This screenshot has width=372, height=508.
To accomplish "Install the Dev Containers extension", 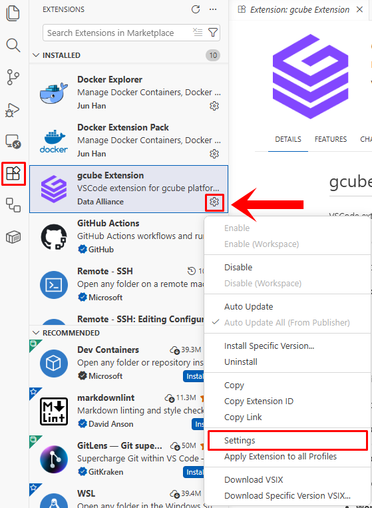I will click(194, 376).
